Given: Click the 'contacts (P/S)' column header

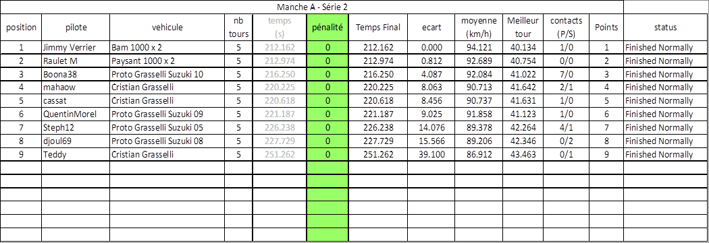Looking at the screenshot, I should point(566,28).
